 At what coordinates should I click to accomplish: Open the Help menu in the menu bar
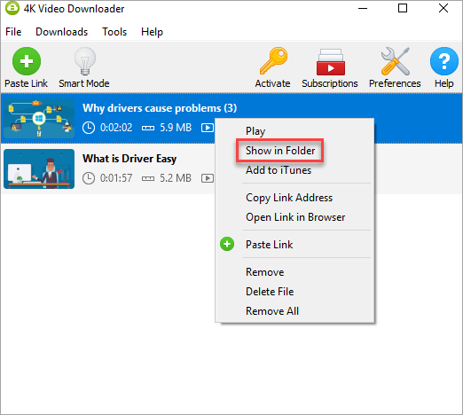[152, 32]
